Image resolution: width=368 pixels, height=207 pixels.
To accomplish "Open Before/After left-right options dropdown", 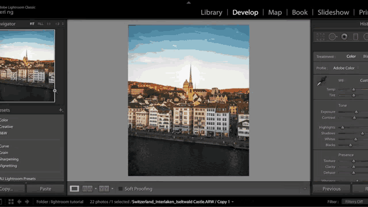I will 95,189.
